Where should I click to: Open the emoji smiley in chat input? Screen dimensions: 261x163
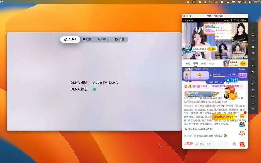[196, 144]
